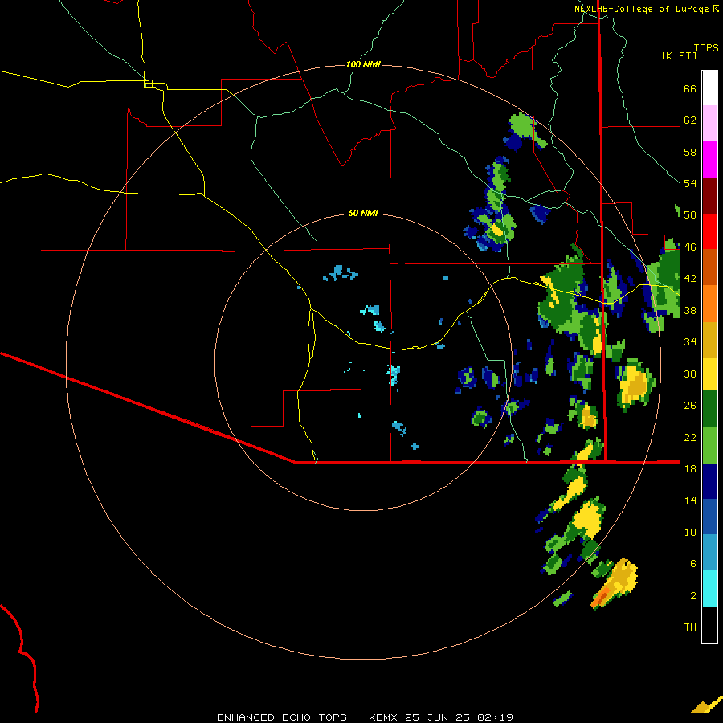This screenshot has height=723, width=723.
Task: Click the 50 legend value
Action: pyautogui.click(x=690, y=215)
